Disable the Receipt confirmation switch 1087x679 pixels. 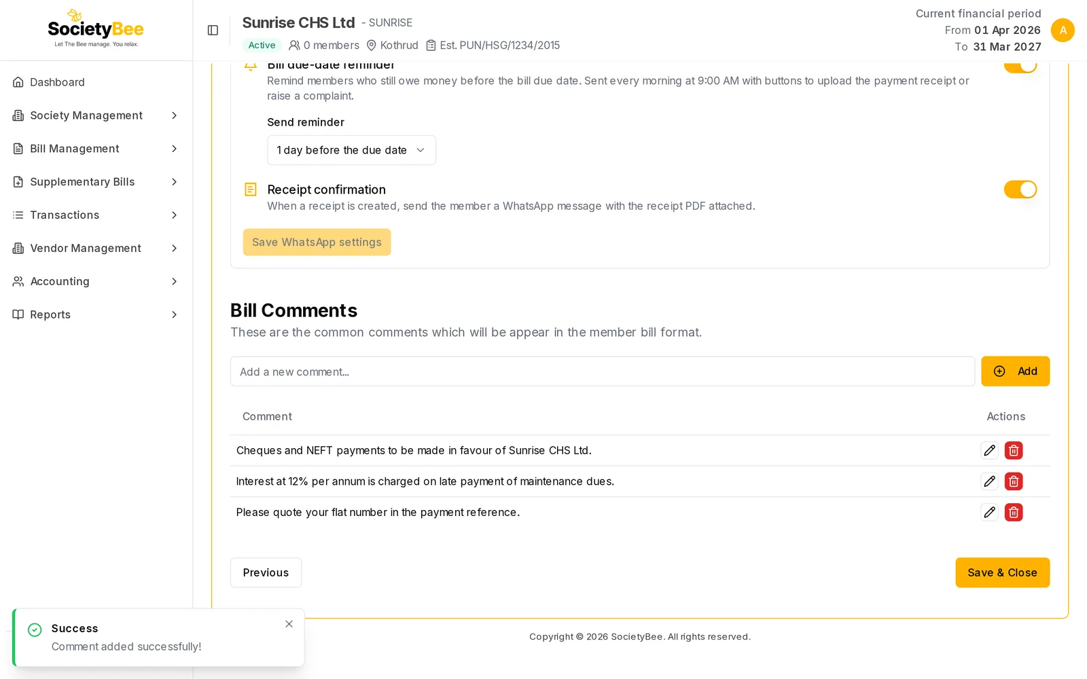(1020, 189)
